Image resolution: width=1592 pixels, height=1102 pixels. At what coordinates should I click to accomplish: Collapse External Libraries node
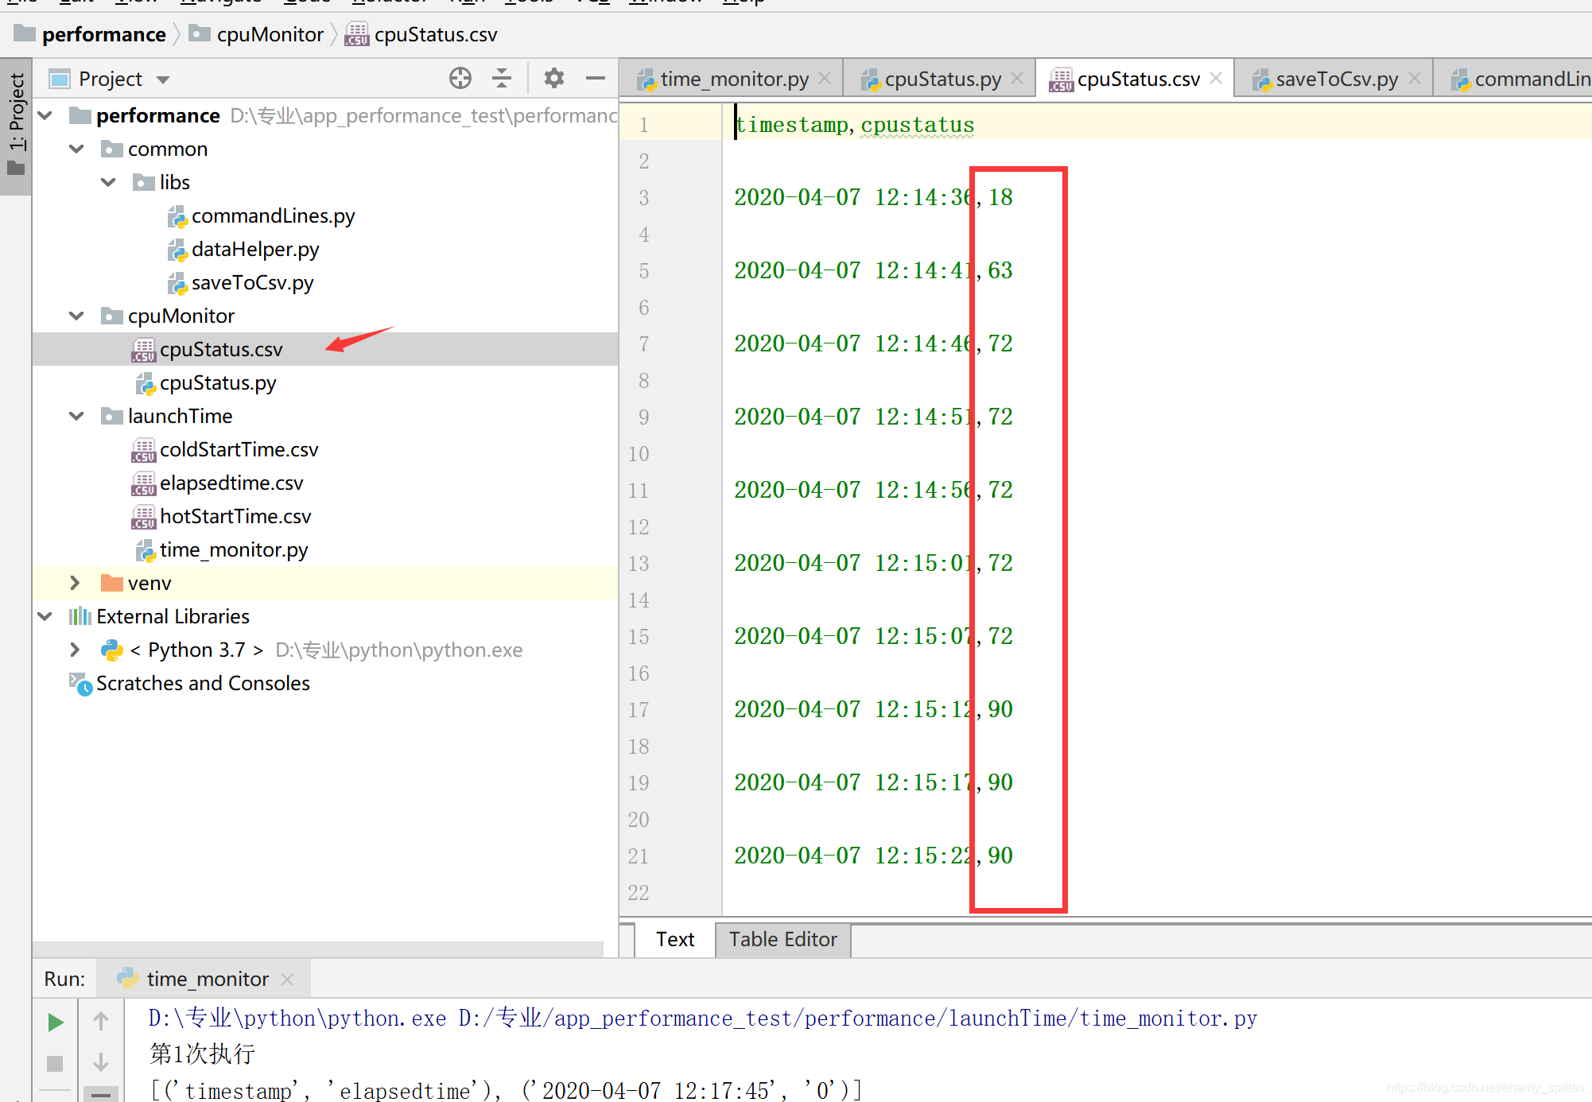click(x=45, y=616)
